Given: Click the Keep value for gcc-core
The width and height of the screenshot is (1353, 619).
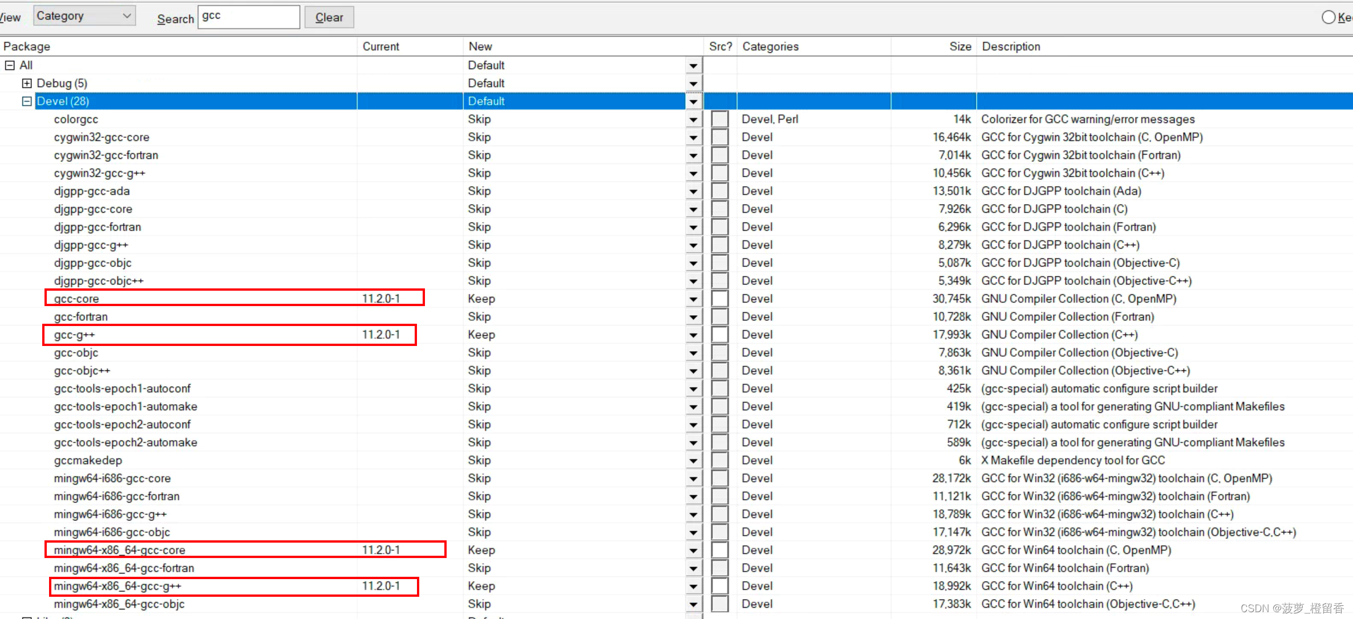Looking at the screenshot, I should pos(481,299).
